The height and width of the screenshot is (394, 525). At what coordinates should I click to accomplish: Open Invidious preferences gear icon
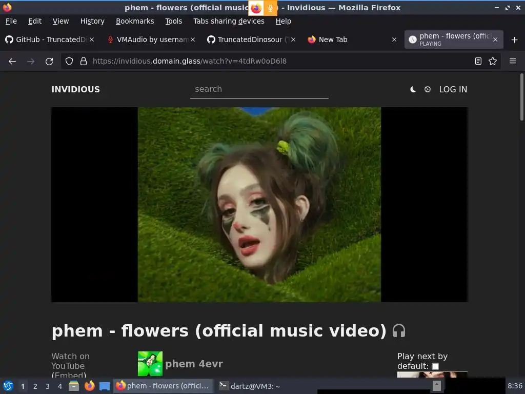(427, 89)
